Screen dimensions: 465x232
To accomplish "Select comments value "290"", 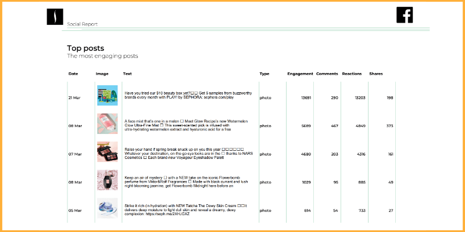I will pos(335,97).
